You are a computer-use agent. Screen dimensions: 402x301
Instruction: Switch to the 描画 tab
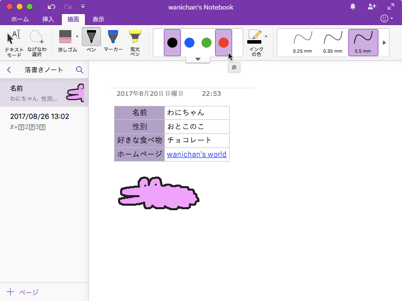coord(73,20)
